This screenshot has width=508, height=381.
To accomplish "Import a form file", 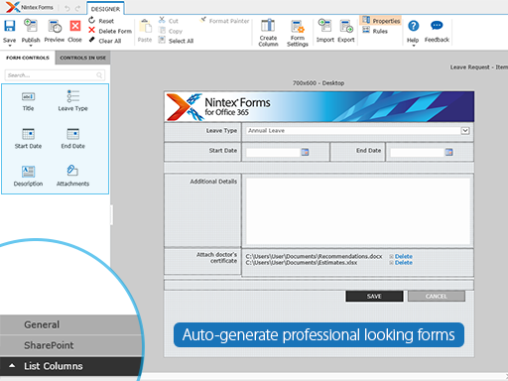I will point(324,31).
